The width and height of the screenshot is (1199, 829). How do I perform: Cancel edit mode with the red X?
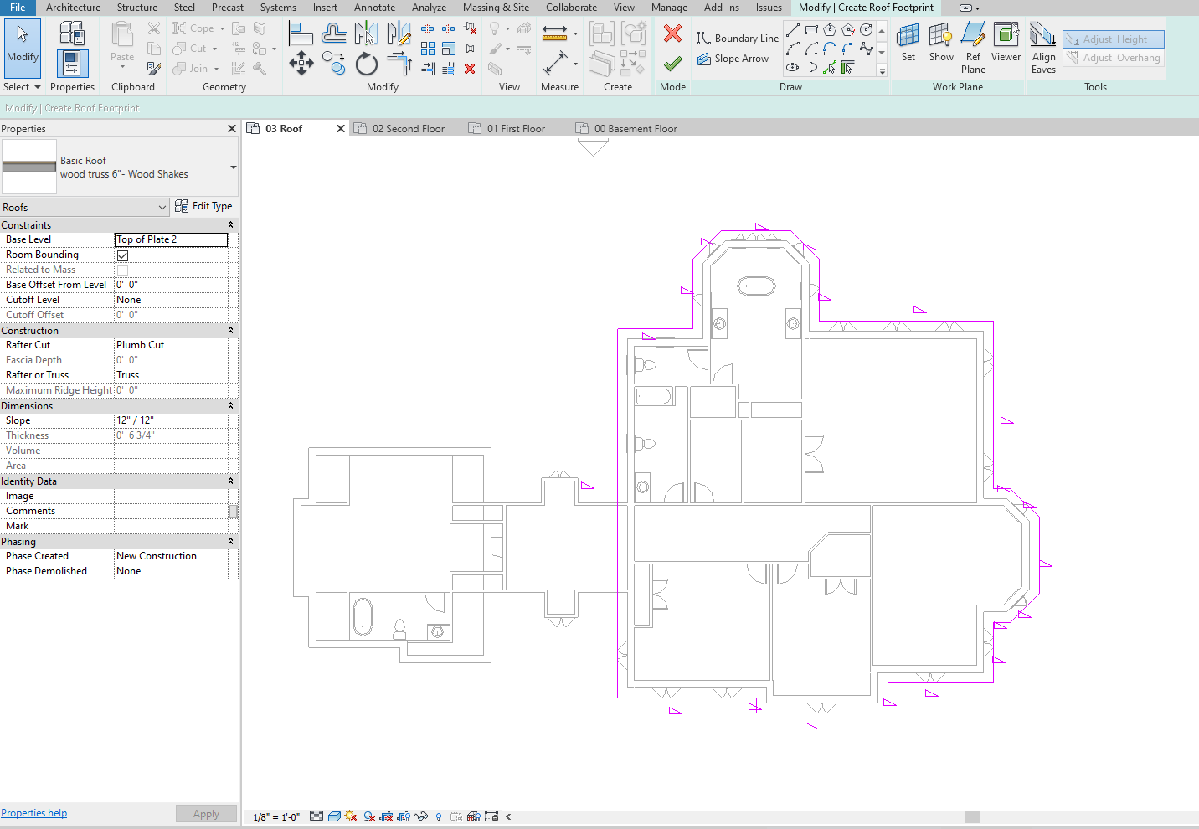point(672,33)
